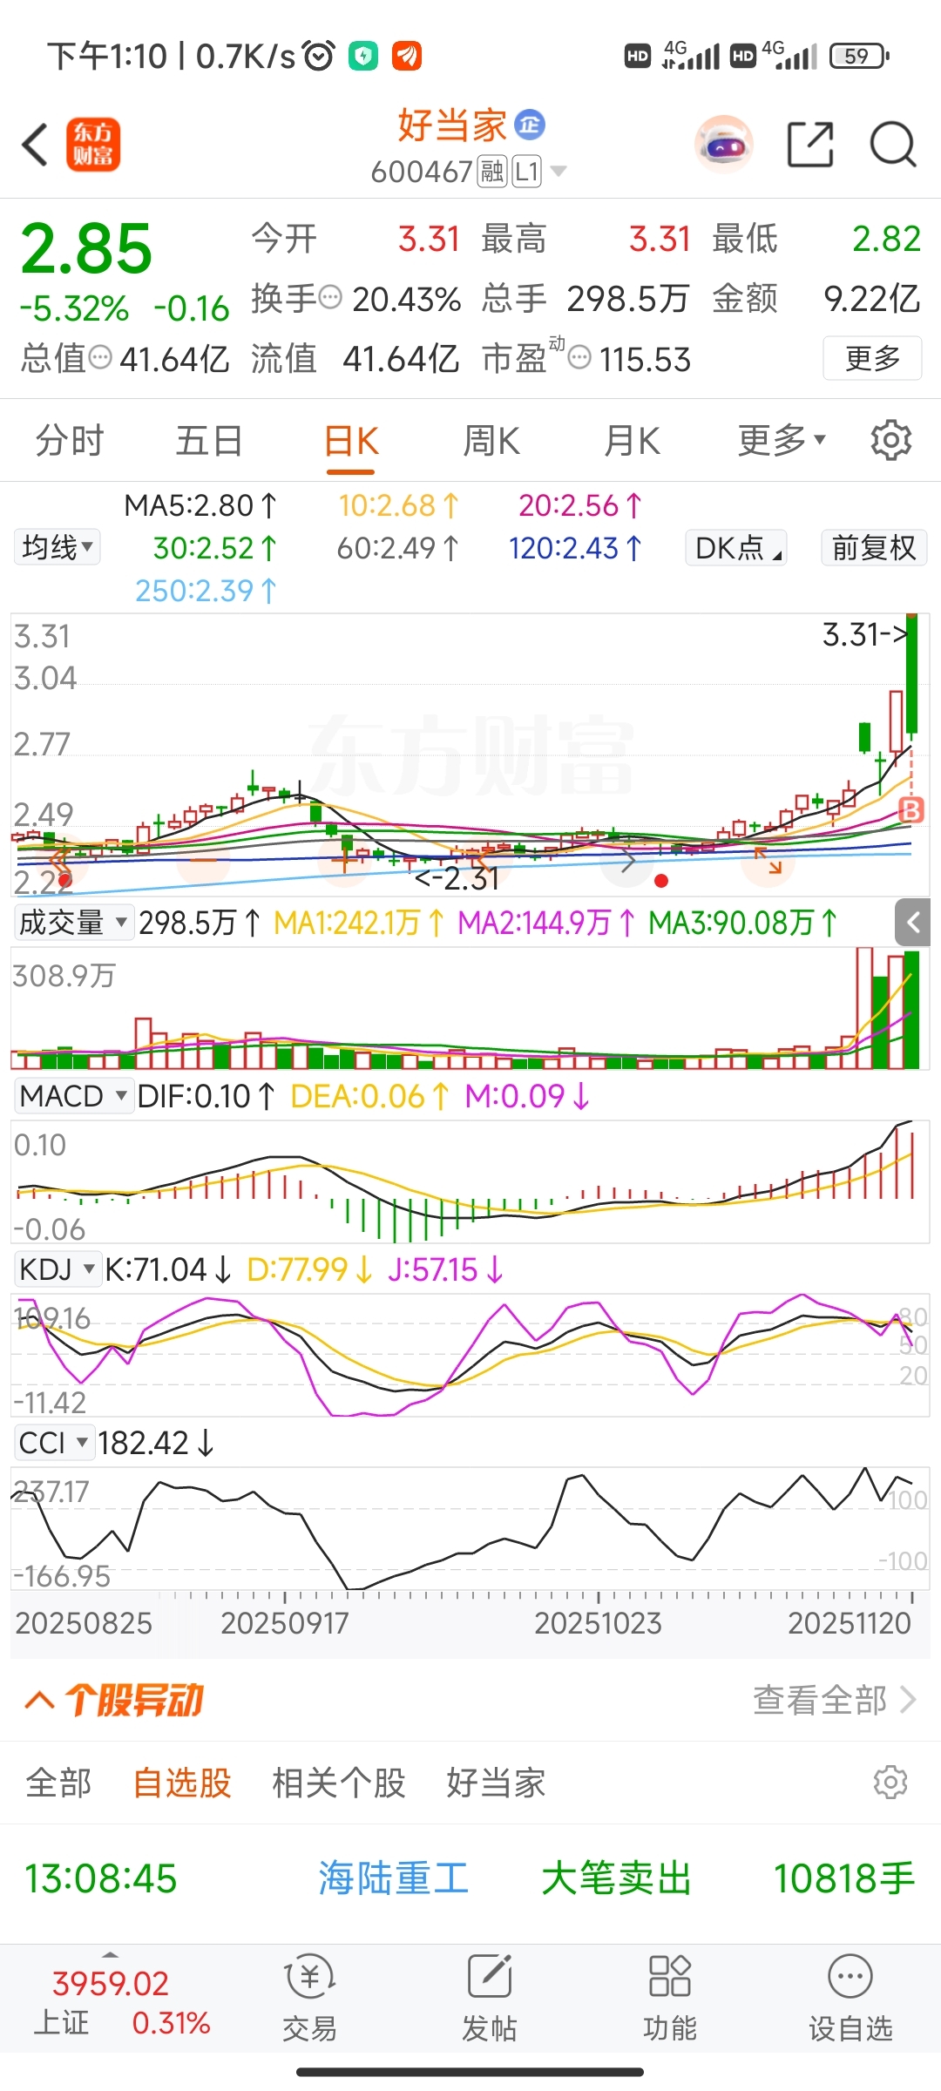Switch to 五日 tab

coord(209,440)
